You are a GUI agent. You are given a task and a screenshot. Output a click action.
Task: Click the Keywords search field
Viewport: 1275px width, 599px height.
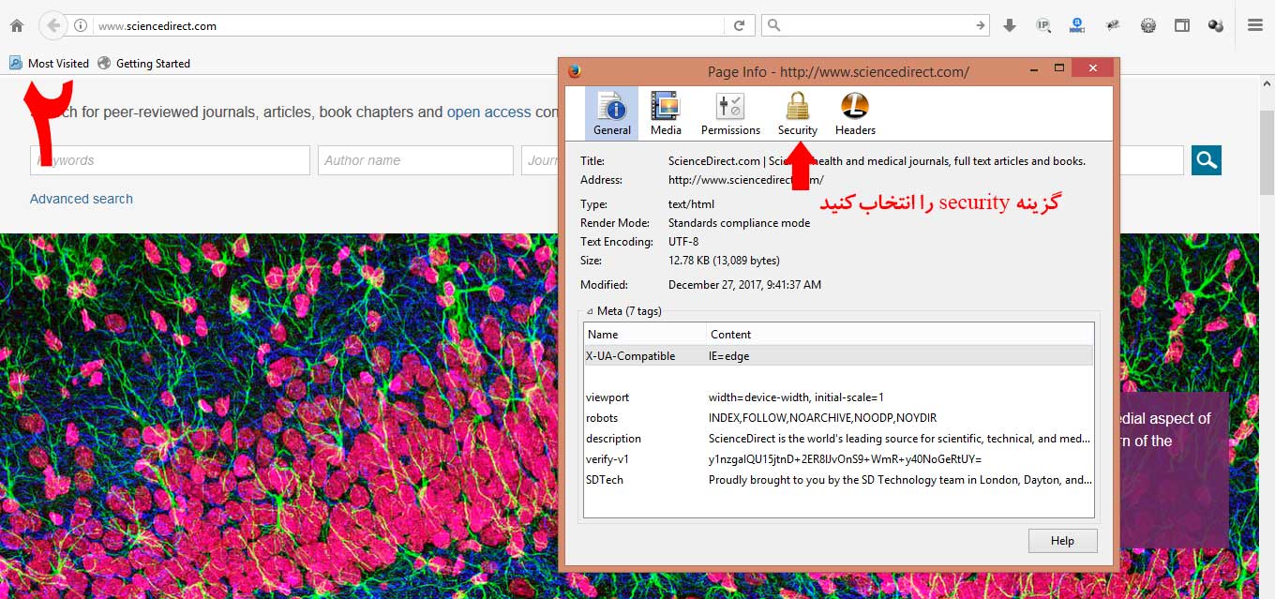(170, 160)
